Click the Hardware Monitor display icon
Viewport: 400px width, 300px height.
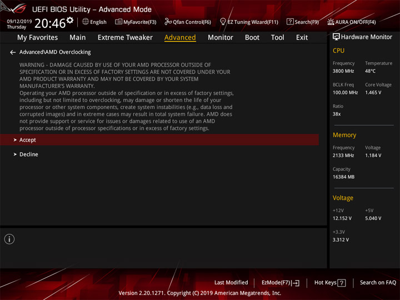[x=336, y=37]
